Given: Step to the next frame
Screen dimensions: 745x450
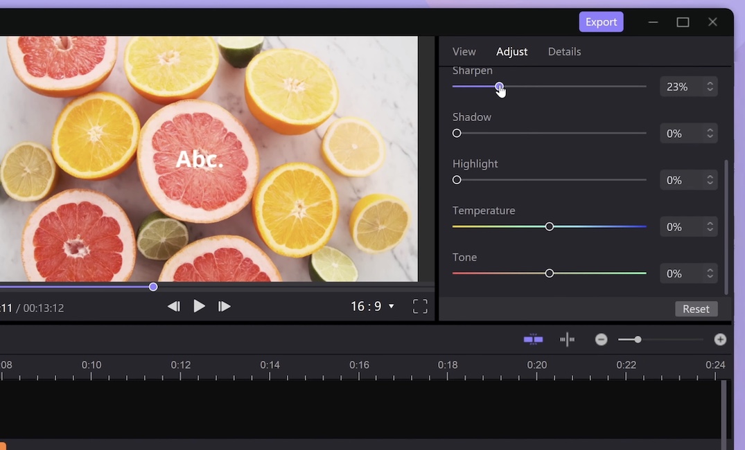Looking at the screenshot, I should point(225,307).
